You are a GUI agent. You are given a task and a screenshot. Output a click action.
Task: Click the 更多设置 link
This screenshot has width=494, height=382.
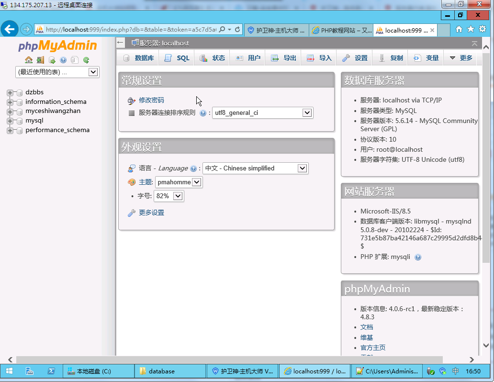(151, 213)
